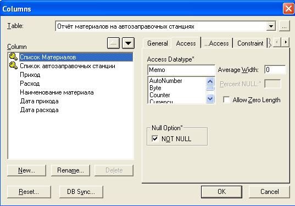Open the Constraint tab
Viewport: 295px width, 206px height.
tap(250, 43)
